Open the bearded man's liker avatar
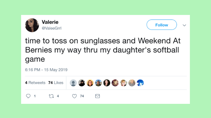This screenshot has height=118, width=211. tap(98, 83)
